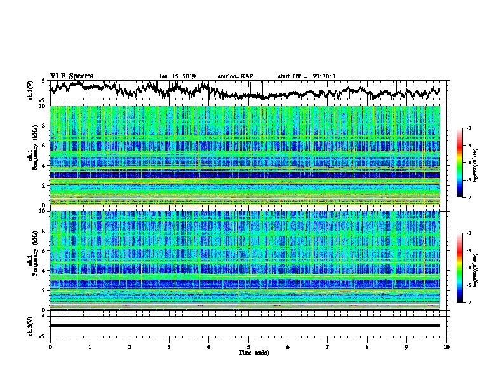Click the "-7" value on the ch.2 colorbar
503x389 pixels.
[x=468, y=302]
